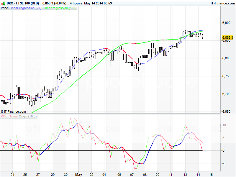Viewport: 236px width, 177px height.
Task: Click the highlighted 6,858.3 current price tag
Action: (x=227, y=38)
